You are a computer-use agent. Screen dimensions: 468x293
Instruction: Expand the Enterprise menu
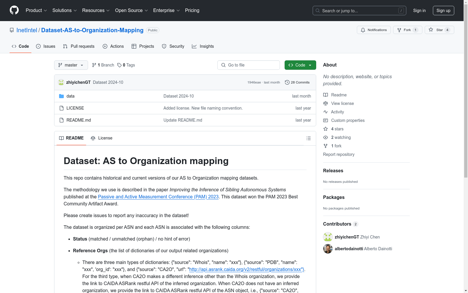tap(166, 10)
